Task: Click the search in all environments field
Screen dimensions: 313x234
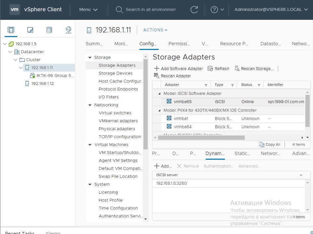Action: tap(150, 10)
